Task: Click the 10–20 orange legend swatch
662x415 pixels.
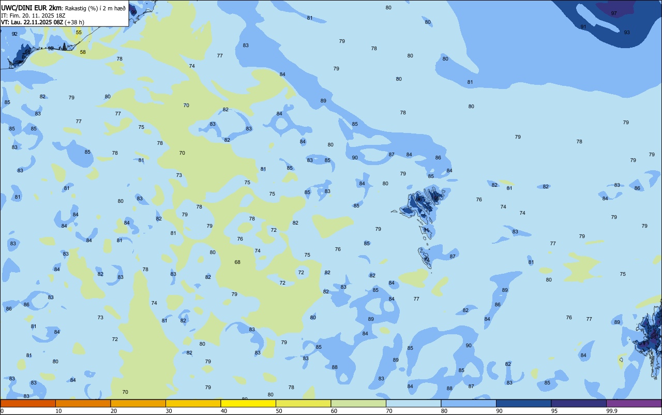Action: (83, 403)
